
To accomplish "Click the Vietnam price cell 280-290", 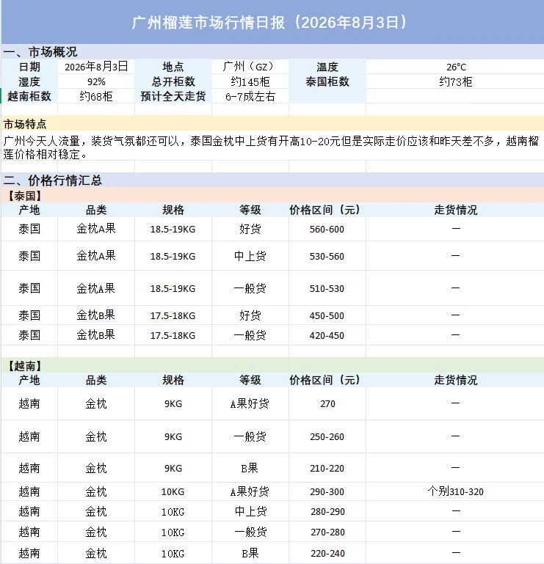I will 327,511.
